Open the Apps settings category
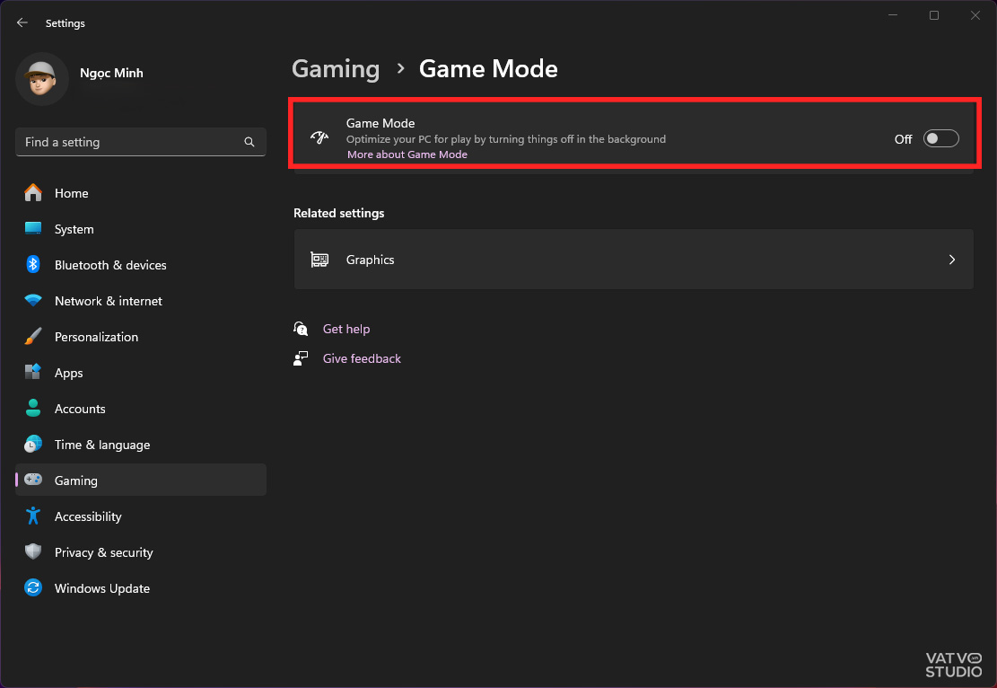Viewport: 997px width, 688px height. coord(141,373)
